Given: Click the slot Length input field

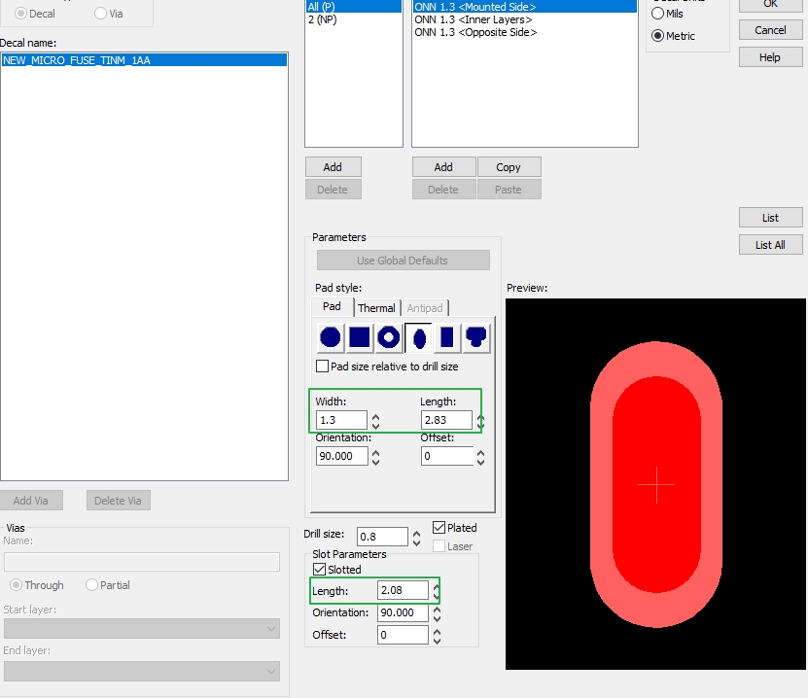Looking at the screenshot, I should coord(403,590).
